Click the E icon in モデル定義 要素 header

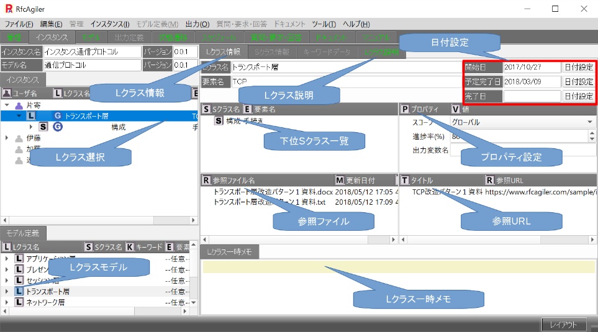170,247
